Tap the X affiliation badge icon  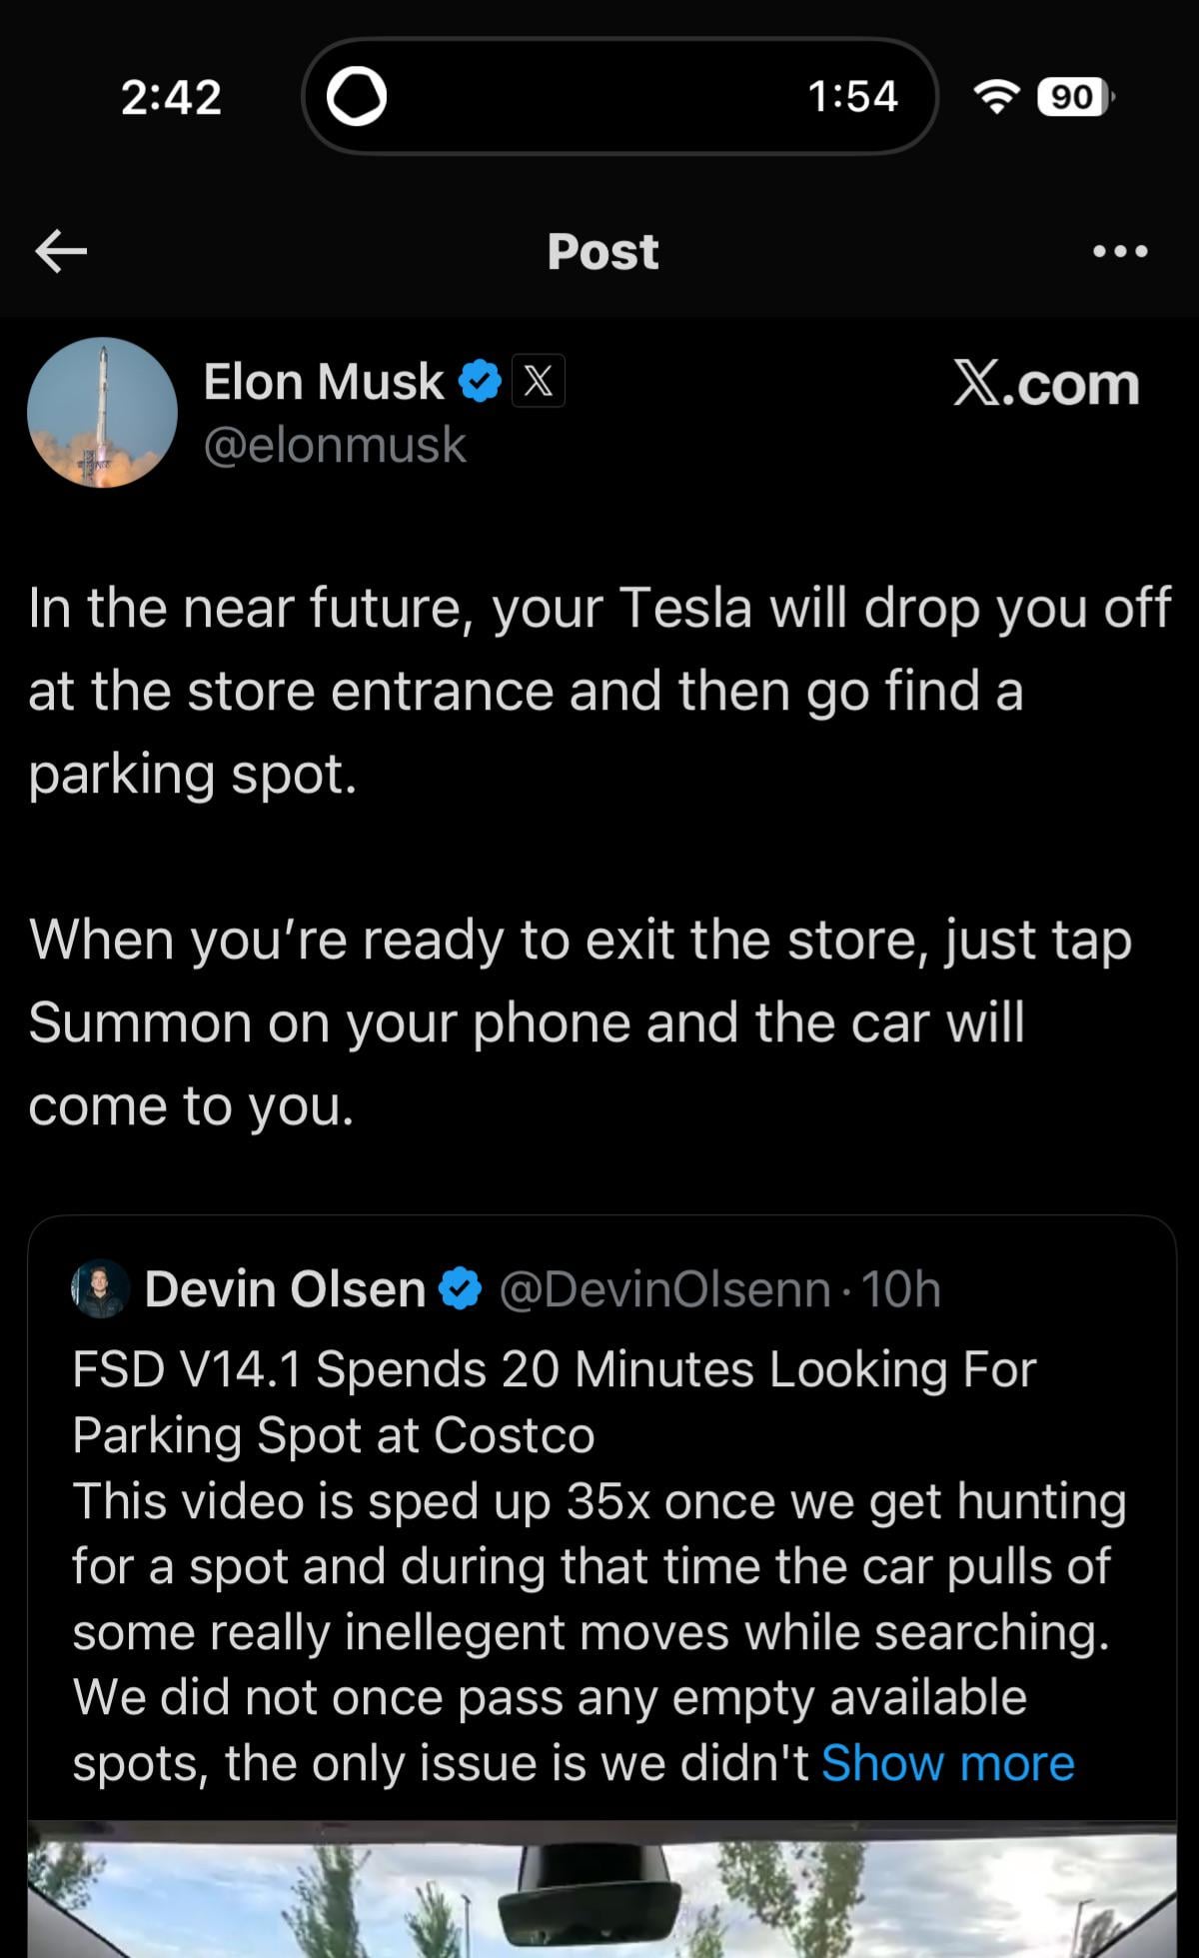(x=539, y=382)
